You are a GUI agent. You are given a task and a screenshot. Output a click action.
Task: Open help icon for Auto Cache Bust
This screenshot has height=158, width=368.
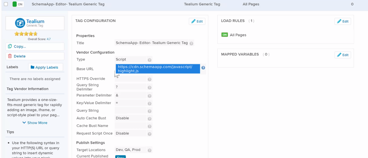click(x=150, y=119)
